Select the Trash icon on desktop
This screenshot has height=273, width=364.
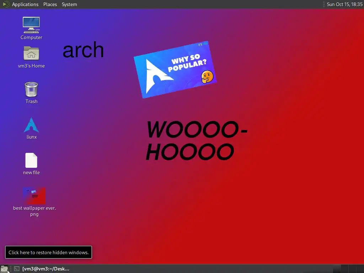point(31,89)
